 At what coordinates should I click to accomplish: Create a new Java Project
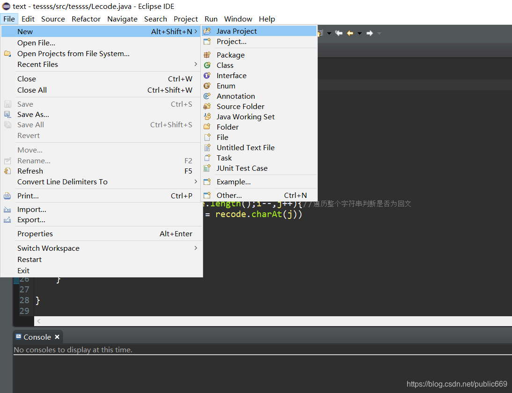point(259,31)
